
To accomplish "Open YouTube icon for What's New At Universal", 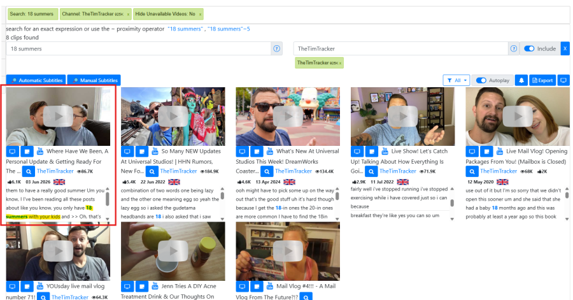I will [x=270, y=151].
